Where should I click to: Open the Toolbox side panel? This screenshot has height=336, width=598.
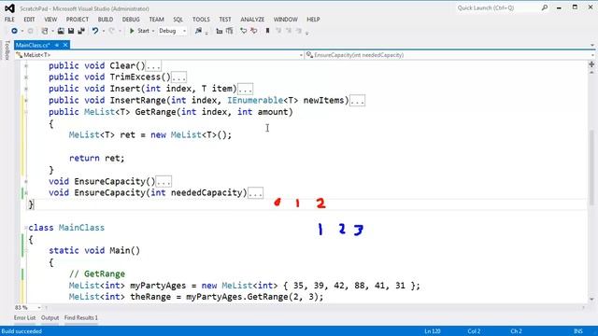[x=7, y=49]
